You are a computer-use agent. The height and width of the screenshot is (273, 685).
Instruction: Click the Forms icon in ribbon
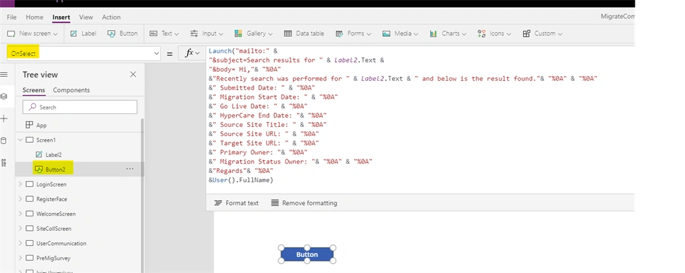point(339,33)
